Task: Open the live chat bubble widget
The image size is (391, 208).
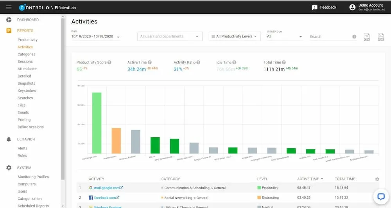Action: point(381,197)
